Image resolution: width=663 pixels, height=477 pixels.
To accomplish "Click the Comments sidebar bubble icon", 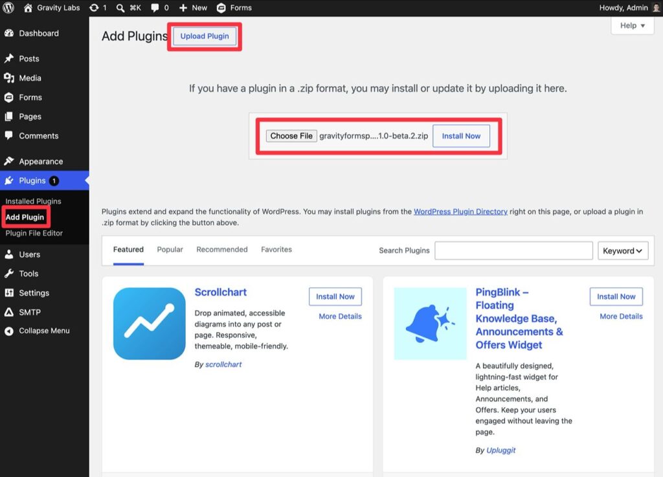I will 9,135.
